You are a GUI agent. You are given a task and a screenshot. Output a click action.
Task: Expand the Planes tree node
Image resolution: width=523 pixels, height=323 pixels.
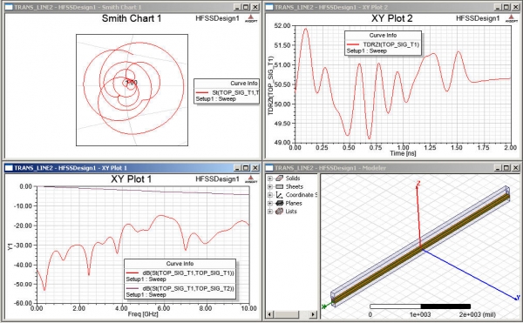(x=270, y=203)
